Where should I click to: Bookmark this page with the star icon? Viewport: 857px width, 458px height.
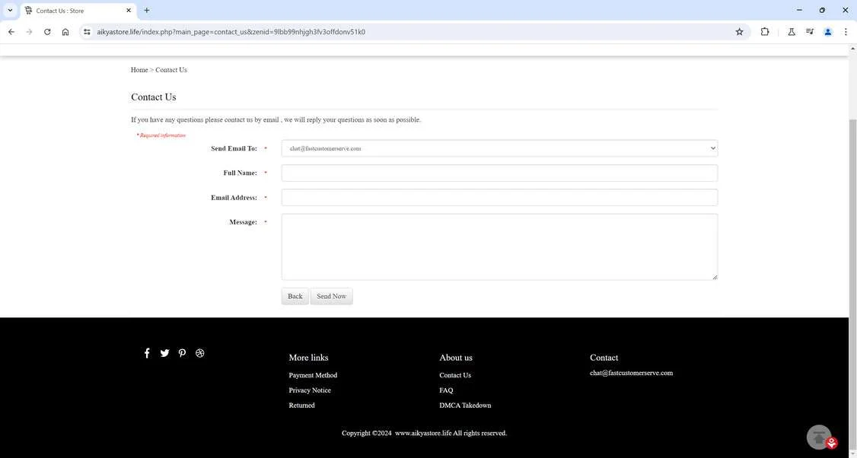(740, 32)
